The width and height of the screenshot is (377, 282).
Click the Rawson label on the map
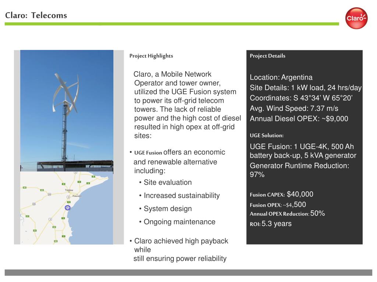[77, 196]
